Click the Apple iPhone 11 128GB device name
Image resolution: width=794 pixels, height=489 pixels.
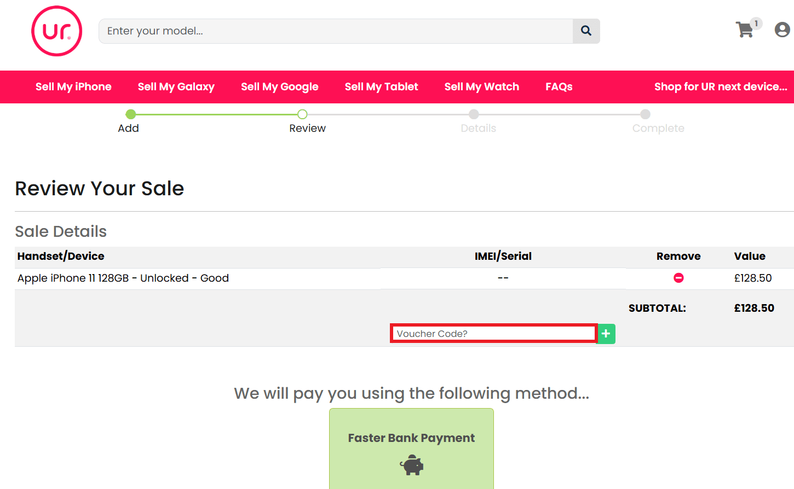(123, 278)
